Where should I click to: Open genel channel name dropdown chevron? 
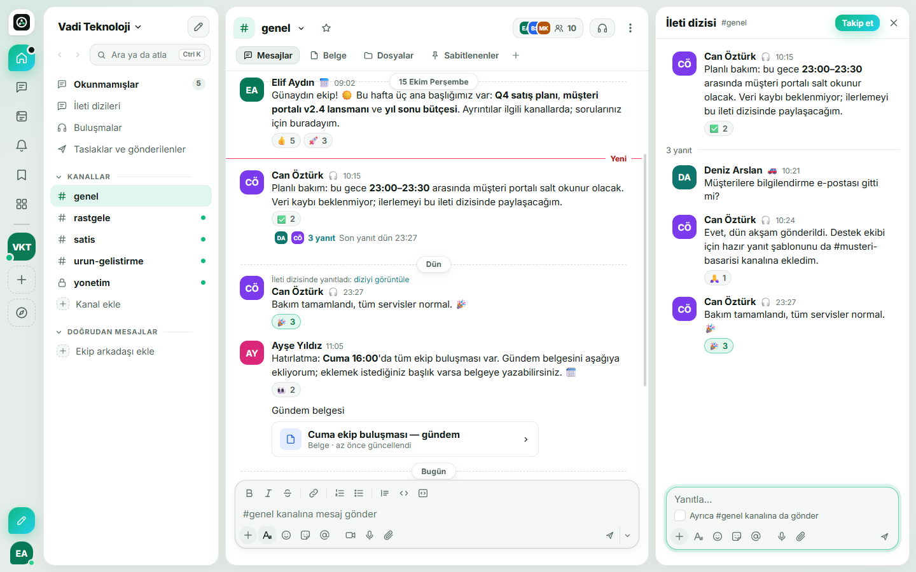302,29
